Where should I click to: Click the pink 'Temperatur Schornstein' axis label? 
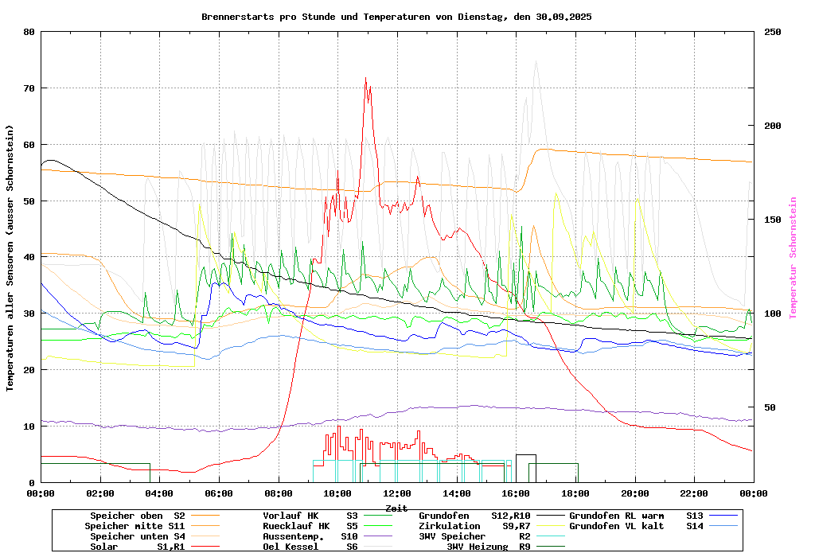point(793,258)
